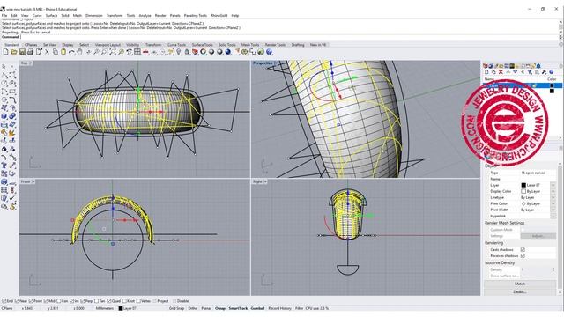Viewport: 564px width, 317px height.
Task: Click the Paste clipboard icon
Action: 63,52
